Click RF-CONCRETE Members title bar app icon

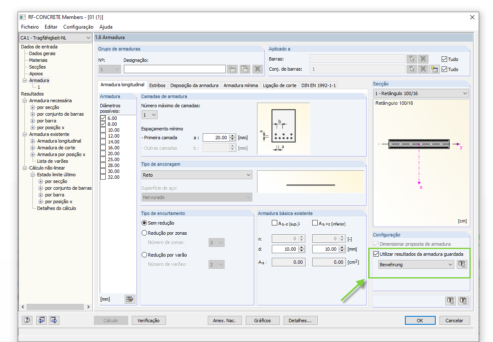click(x=23, y=17)
